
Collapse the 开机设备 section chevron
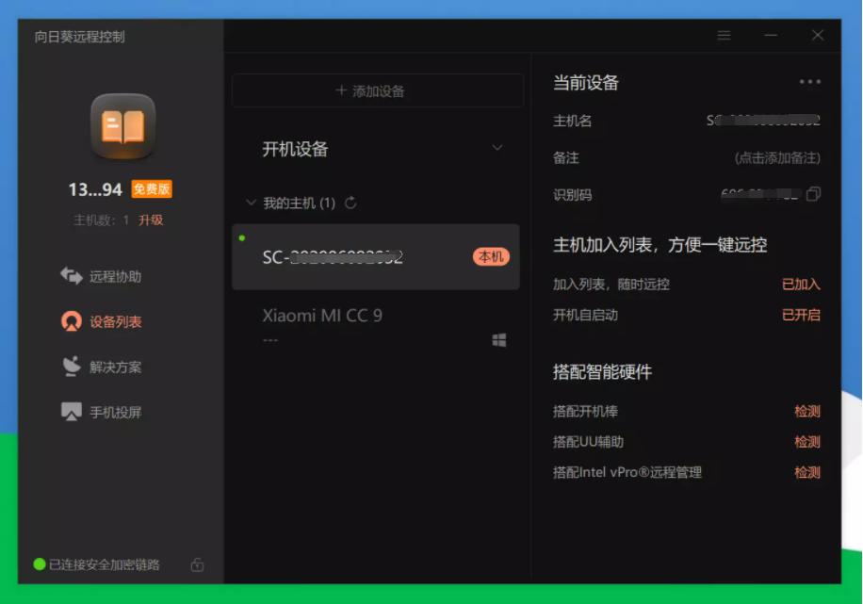[x=498, y=148]
